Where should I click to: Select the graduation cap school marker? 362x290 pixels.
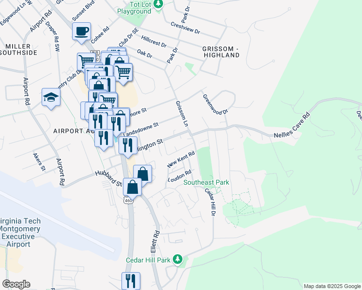click(x=51, y=97)
